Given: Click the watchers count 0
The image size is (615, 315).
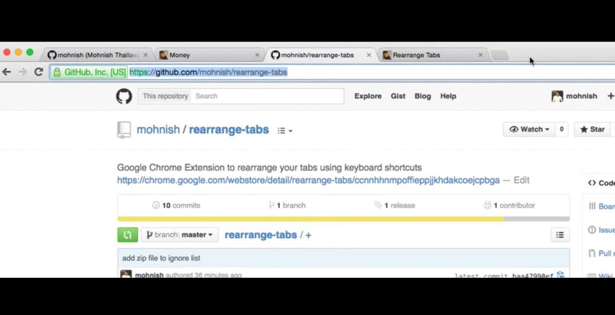Looking at the screenshot, I should pos(562,129).
